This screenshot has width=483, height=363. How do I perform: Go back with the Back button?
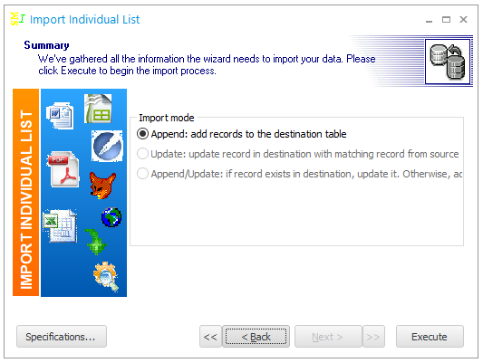click(x=256, y=337)
